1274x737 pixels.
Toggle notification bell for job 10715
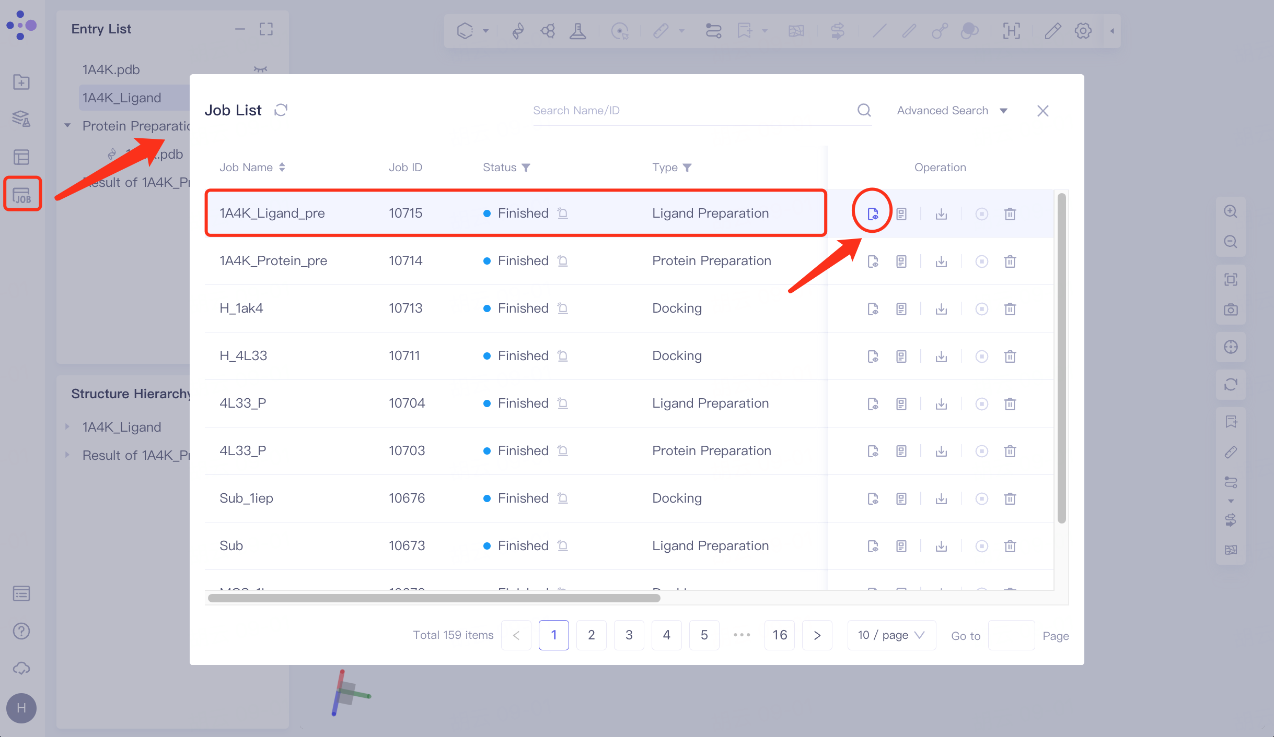[x=562, y=213]
